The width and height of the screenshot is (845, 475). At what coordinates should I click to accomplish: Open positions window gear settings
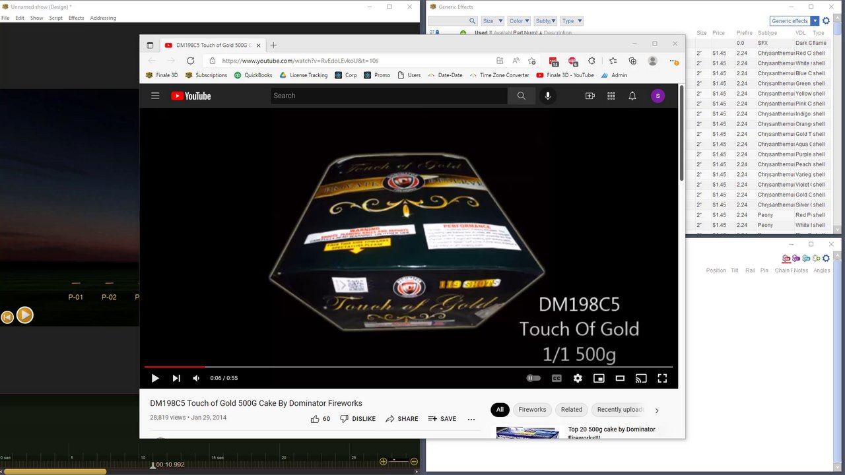[827, 258]
